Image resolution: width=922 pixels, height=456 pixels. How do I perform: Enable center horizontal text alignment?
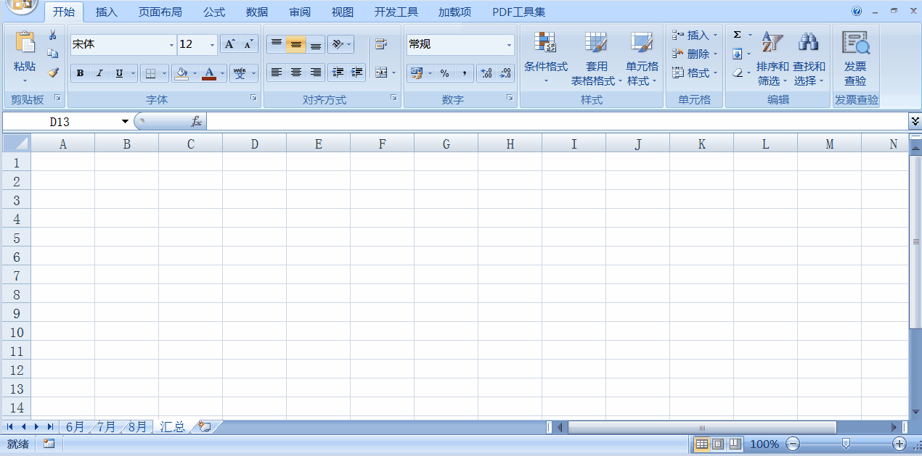tap(296, 72)
